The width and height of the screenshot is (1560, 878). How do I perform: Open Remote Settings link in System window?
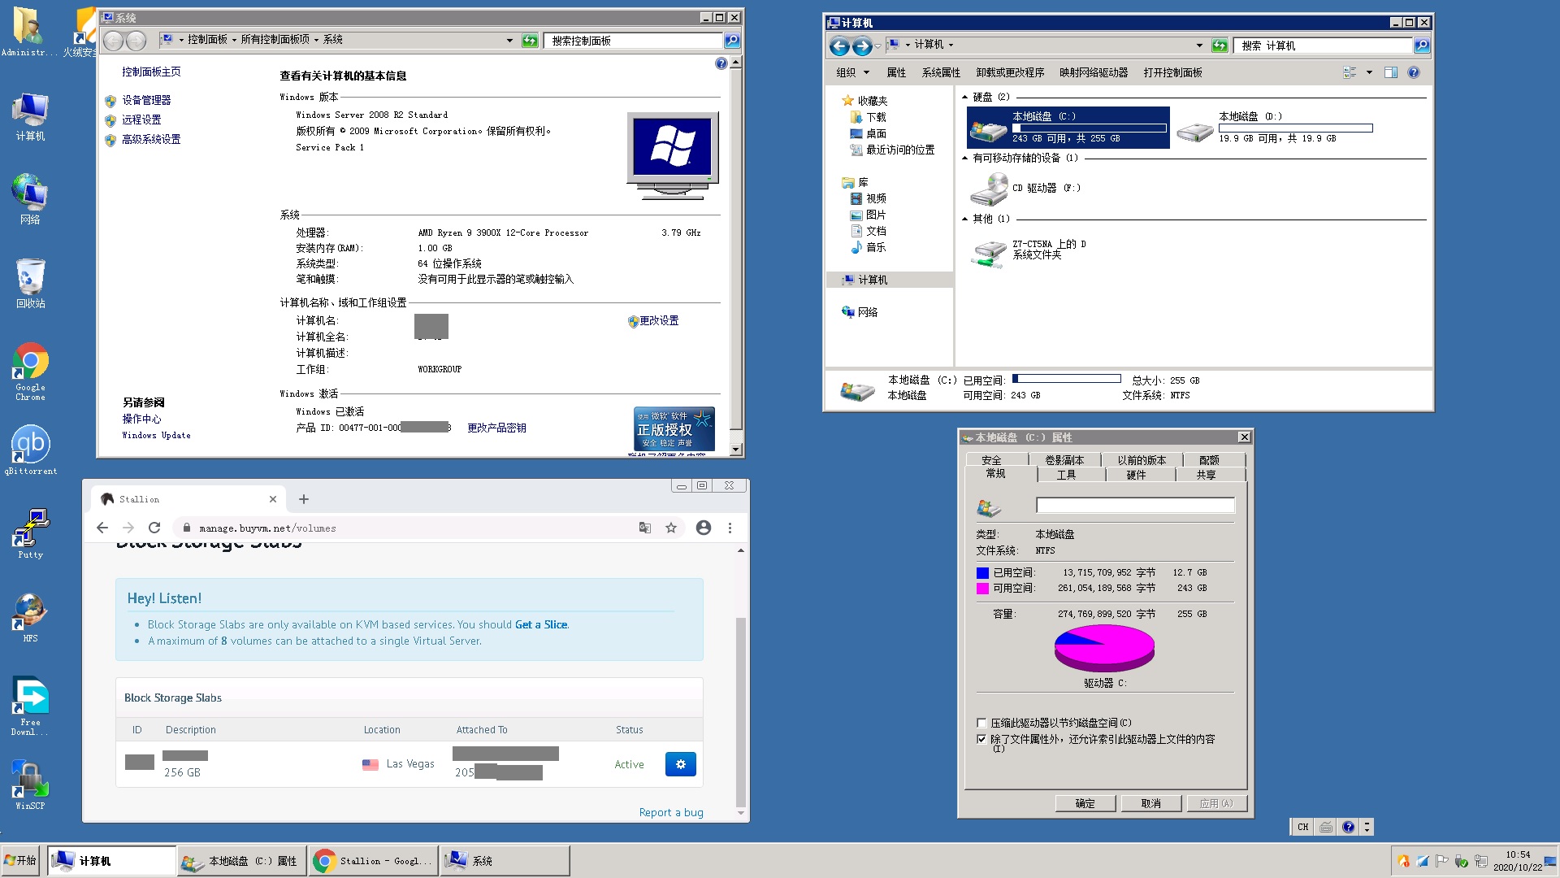pos(141,120)
